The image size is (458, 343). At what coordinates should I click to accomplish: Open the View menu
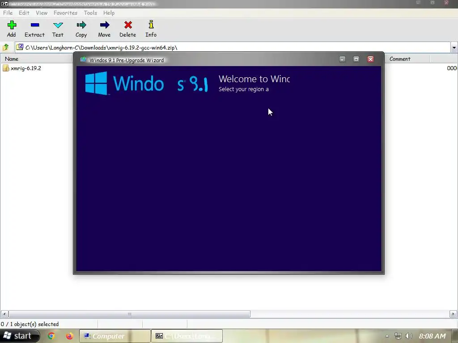(x=42, y=13)
